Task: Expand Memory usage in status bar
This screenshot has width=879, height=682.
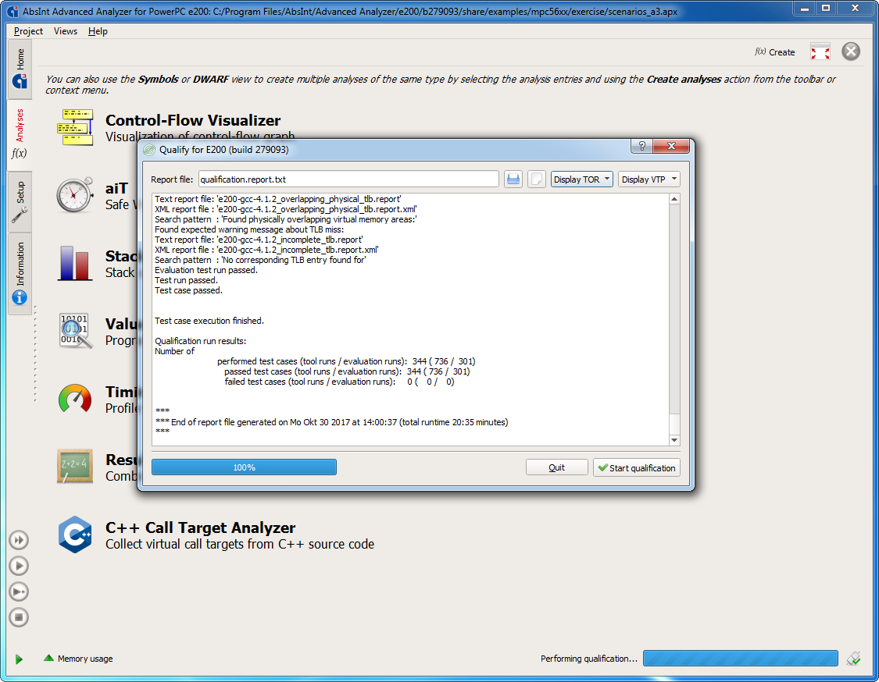Action: click(x=78, y=659)
